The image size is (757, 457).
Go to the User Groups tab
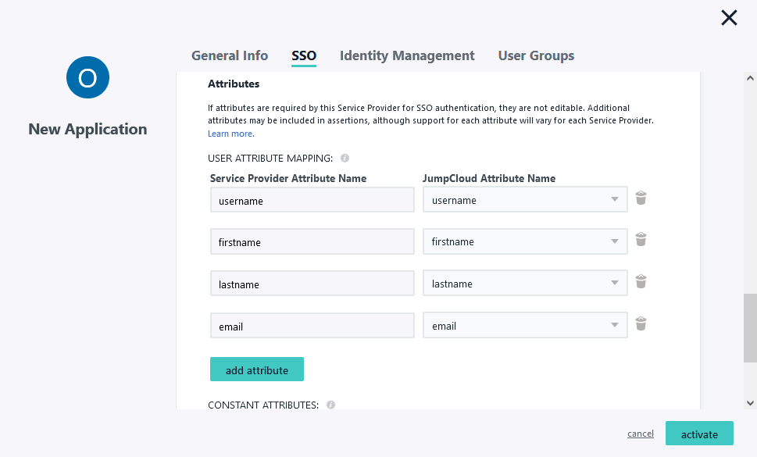pyautogui.click(x=536, y=55)
